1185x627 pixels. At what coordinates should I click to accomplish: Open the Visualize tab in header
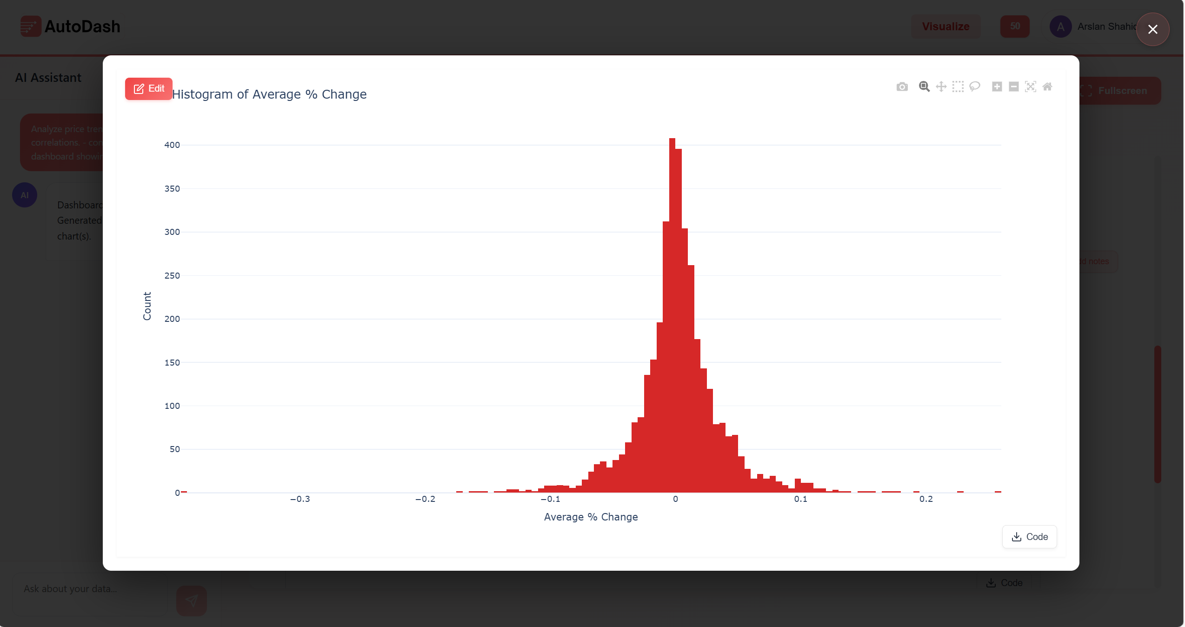coord(945,27)
